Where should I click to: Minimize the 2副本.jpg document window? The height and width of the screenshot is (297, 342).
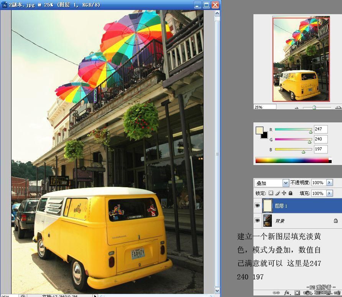197,5
